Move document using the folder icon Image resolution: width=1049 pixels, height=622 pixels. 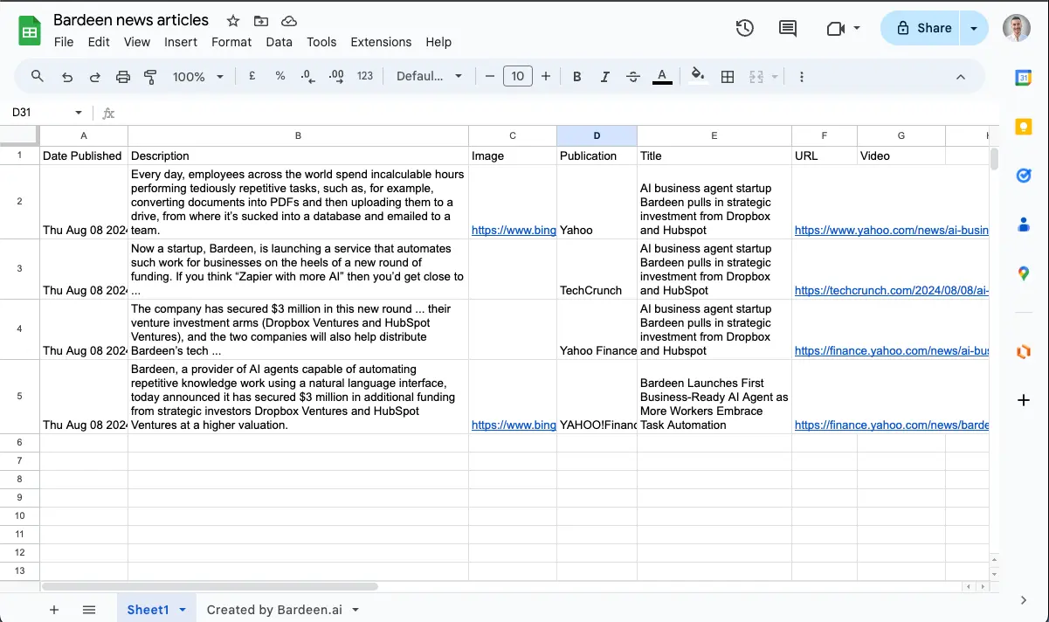click(261, 21)
